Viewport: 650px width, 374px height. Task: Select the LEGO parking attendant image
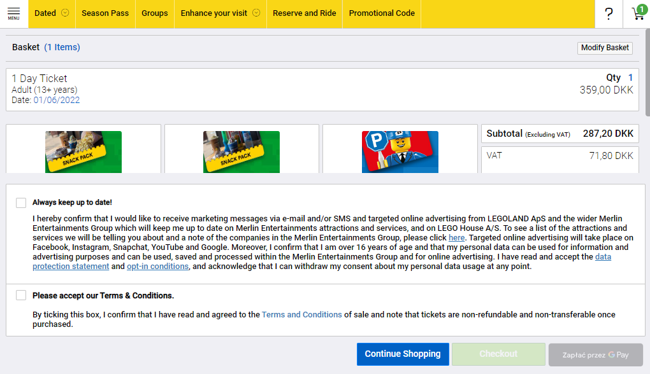400,151
